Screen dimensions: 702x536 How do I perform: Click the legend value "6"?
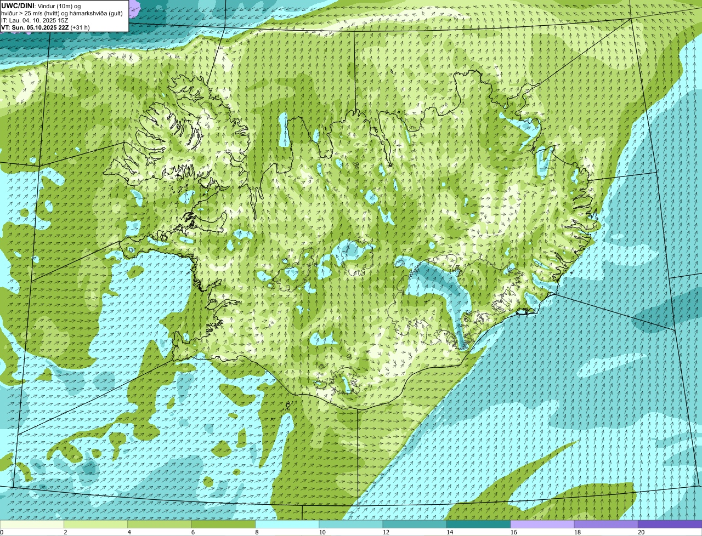(193, 532)
